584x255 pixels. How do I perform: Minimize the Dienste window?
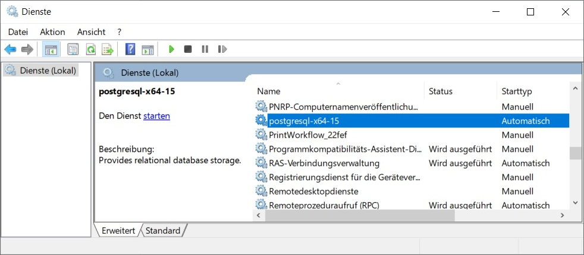(496, 12)
